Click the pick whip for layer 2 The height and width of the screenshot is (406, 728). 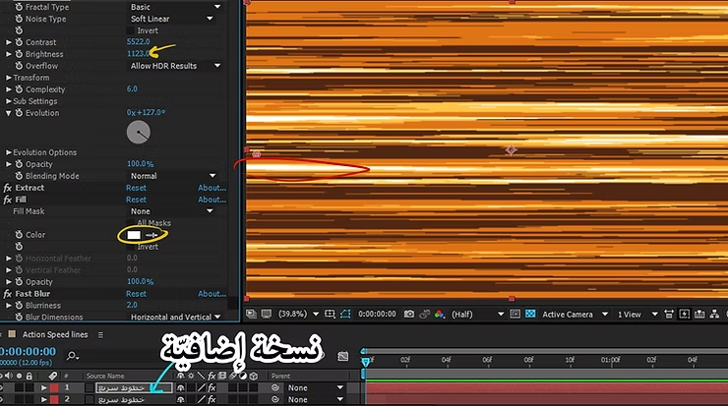pyautogui.click(x=275, y=399)
